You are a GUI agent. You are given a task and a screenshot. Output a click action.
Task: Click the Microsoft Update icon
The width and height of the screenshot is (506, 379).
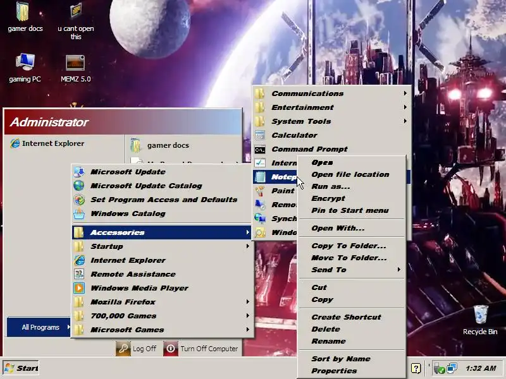(x=78, y=172)
